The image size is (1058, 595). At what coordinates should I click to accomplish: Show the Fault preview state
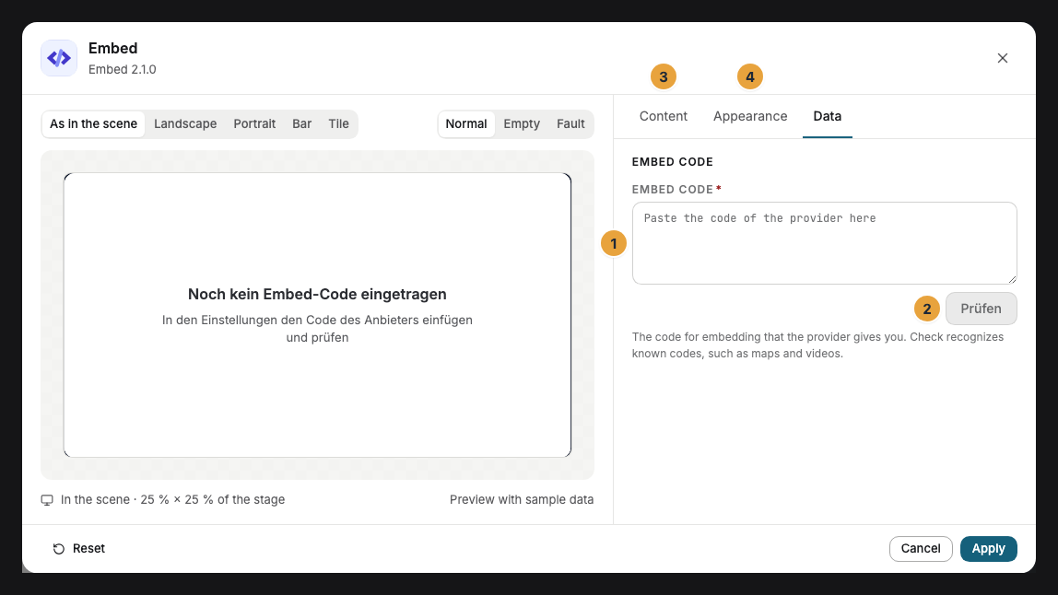(570, 124)
